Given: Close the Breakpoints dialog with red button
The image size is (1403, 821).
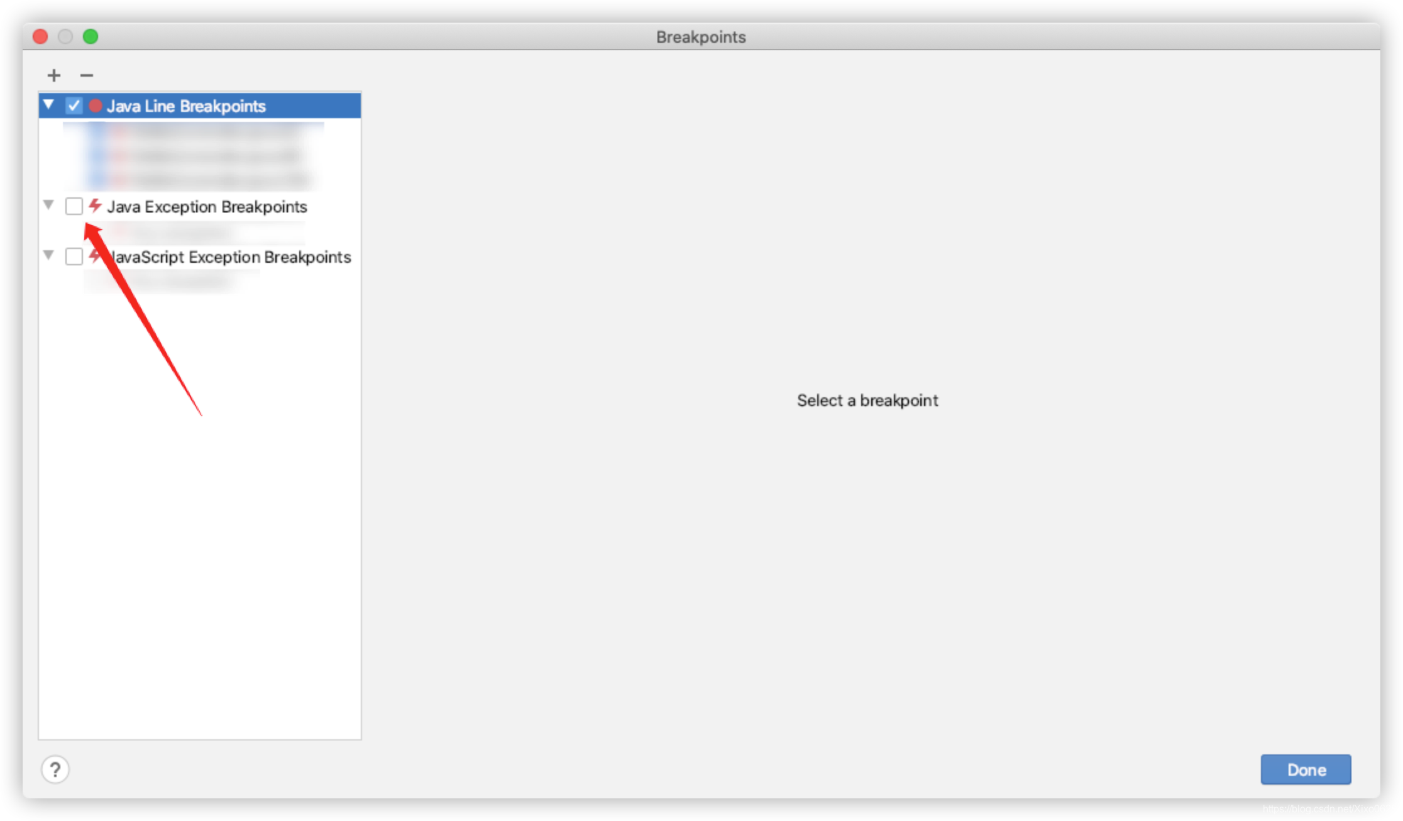Looking at the screenshot, I should (40, 36).
